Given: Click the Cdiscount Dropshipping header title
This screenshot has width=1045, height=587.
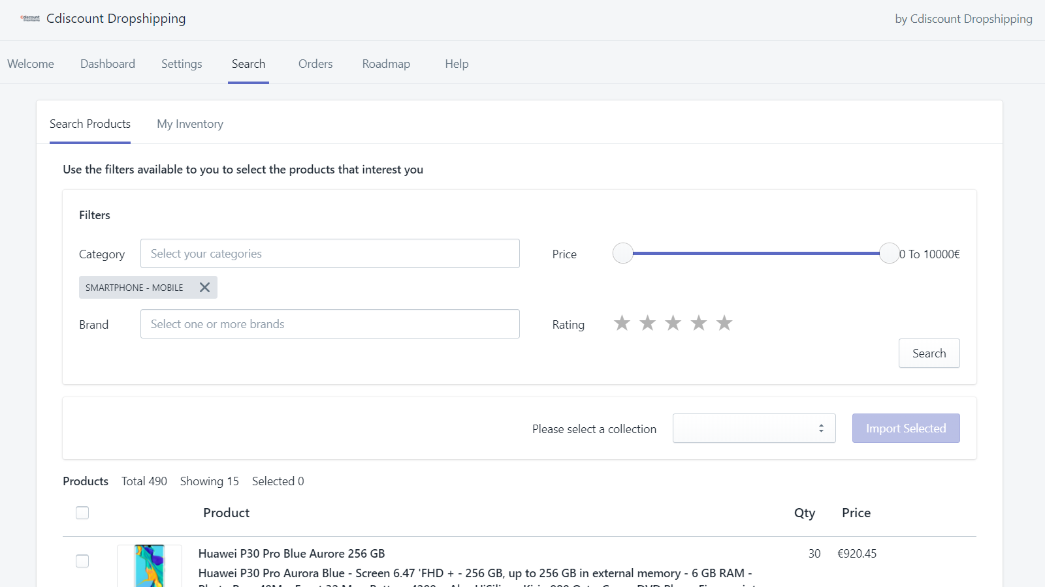Looking at the screenshot, I should 116,18.
